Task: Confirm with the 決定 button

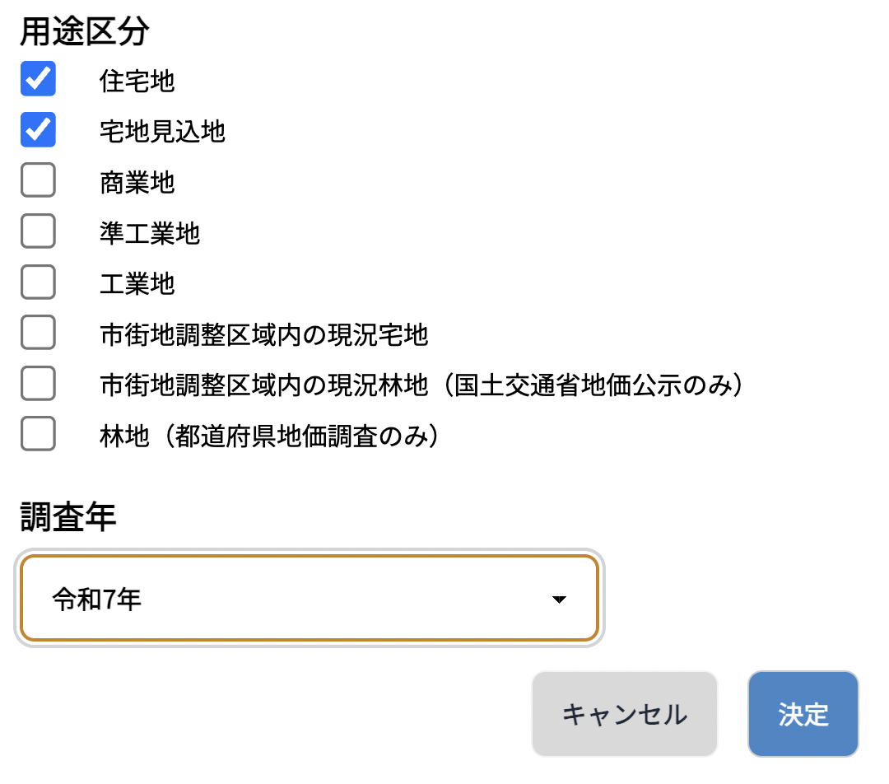Action: 803,714
